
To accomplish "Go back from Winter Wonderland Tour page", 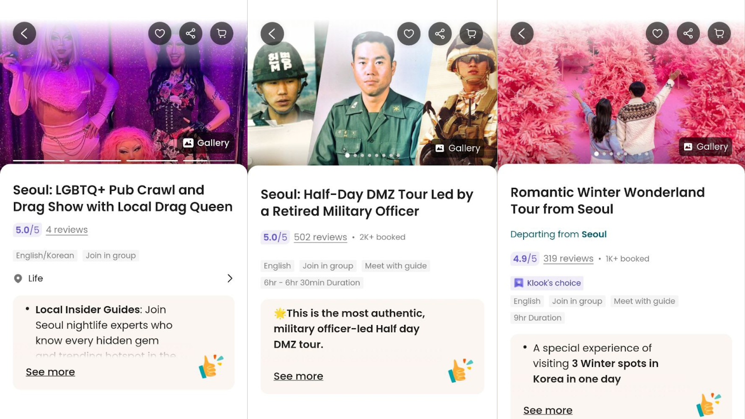I will 522,33.
